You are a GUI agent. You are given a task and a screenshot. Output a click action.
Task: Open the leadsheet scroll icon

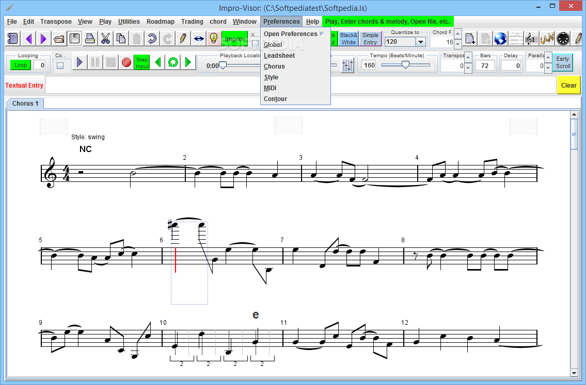coord(13,39)
